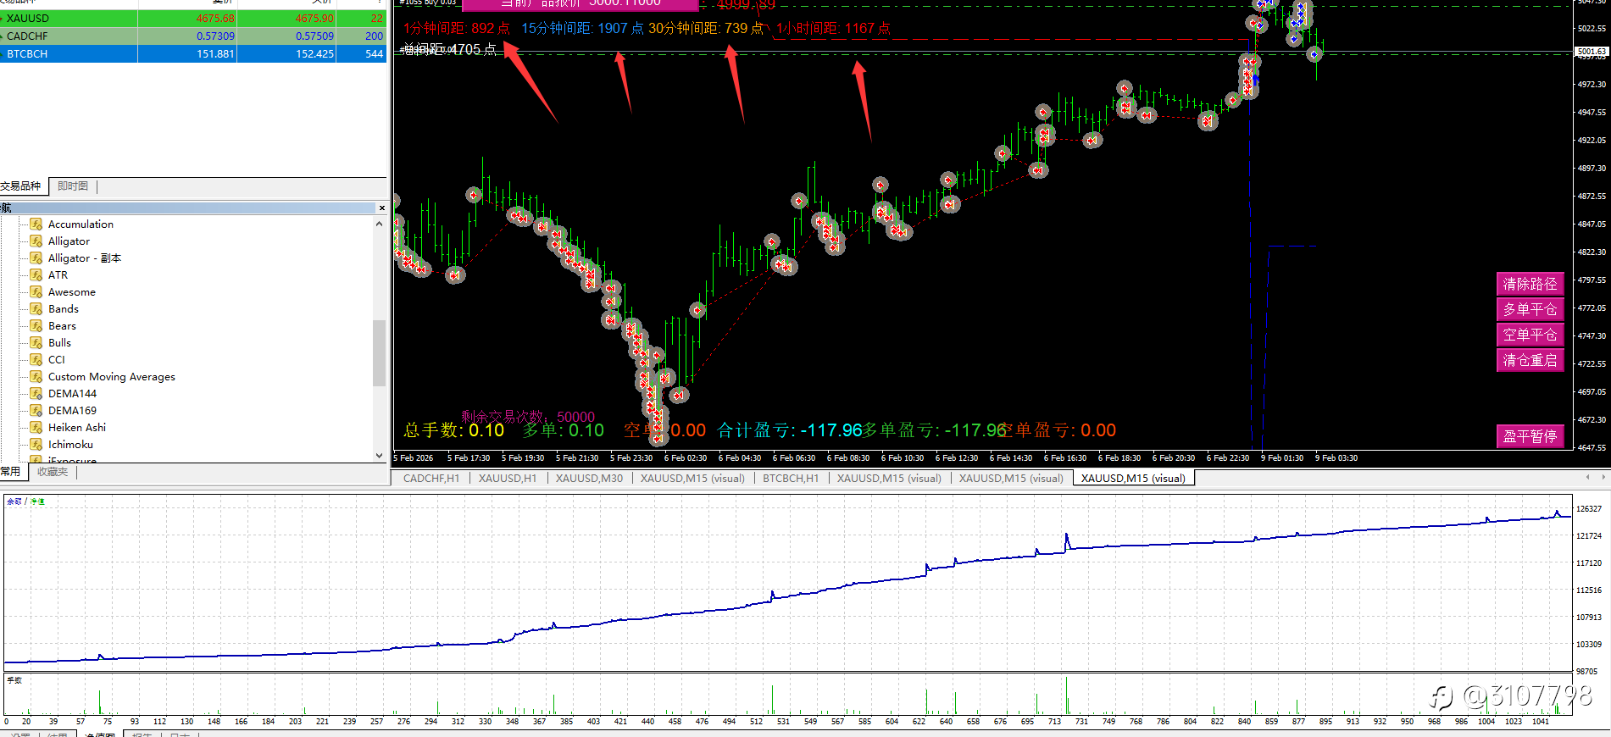Select the Alligator - 副本 indicator icon
Screen dimensions: 1611x737
36,258
